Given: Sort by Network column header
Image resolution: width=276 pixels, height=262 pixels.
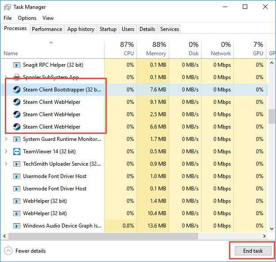Looking at the screenshot, I should (218, 49).
